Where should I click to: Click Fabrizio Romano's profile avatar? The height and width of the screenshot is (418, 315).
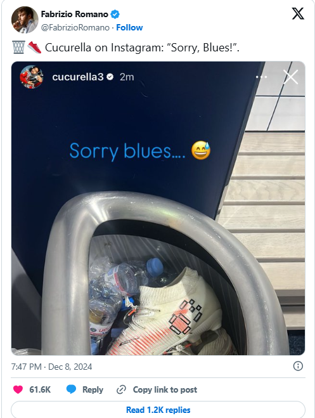pos(25,20)
